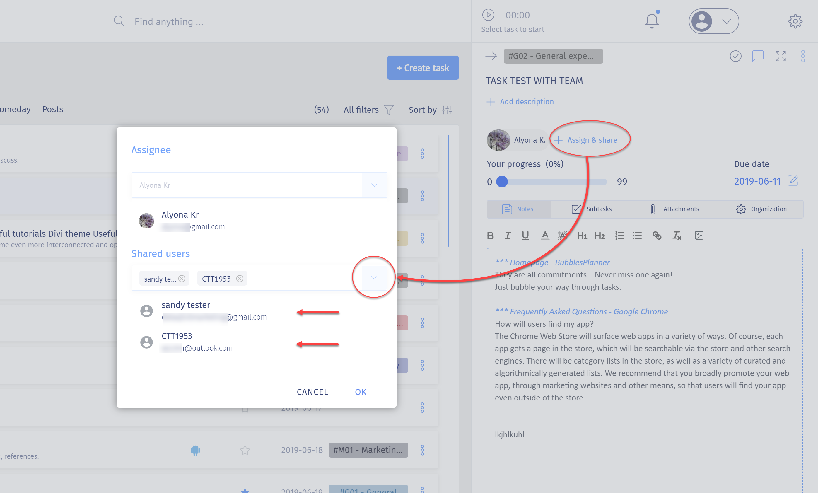Image resolution: width=818 pixels, height=493 pixels.
Task: Open the Assignee dropdown arrow
Action: [x=374, y=185]
